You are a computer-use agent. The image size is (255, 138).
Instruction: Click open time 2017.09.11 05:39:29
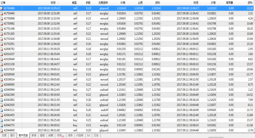coord(49,49)
